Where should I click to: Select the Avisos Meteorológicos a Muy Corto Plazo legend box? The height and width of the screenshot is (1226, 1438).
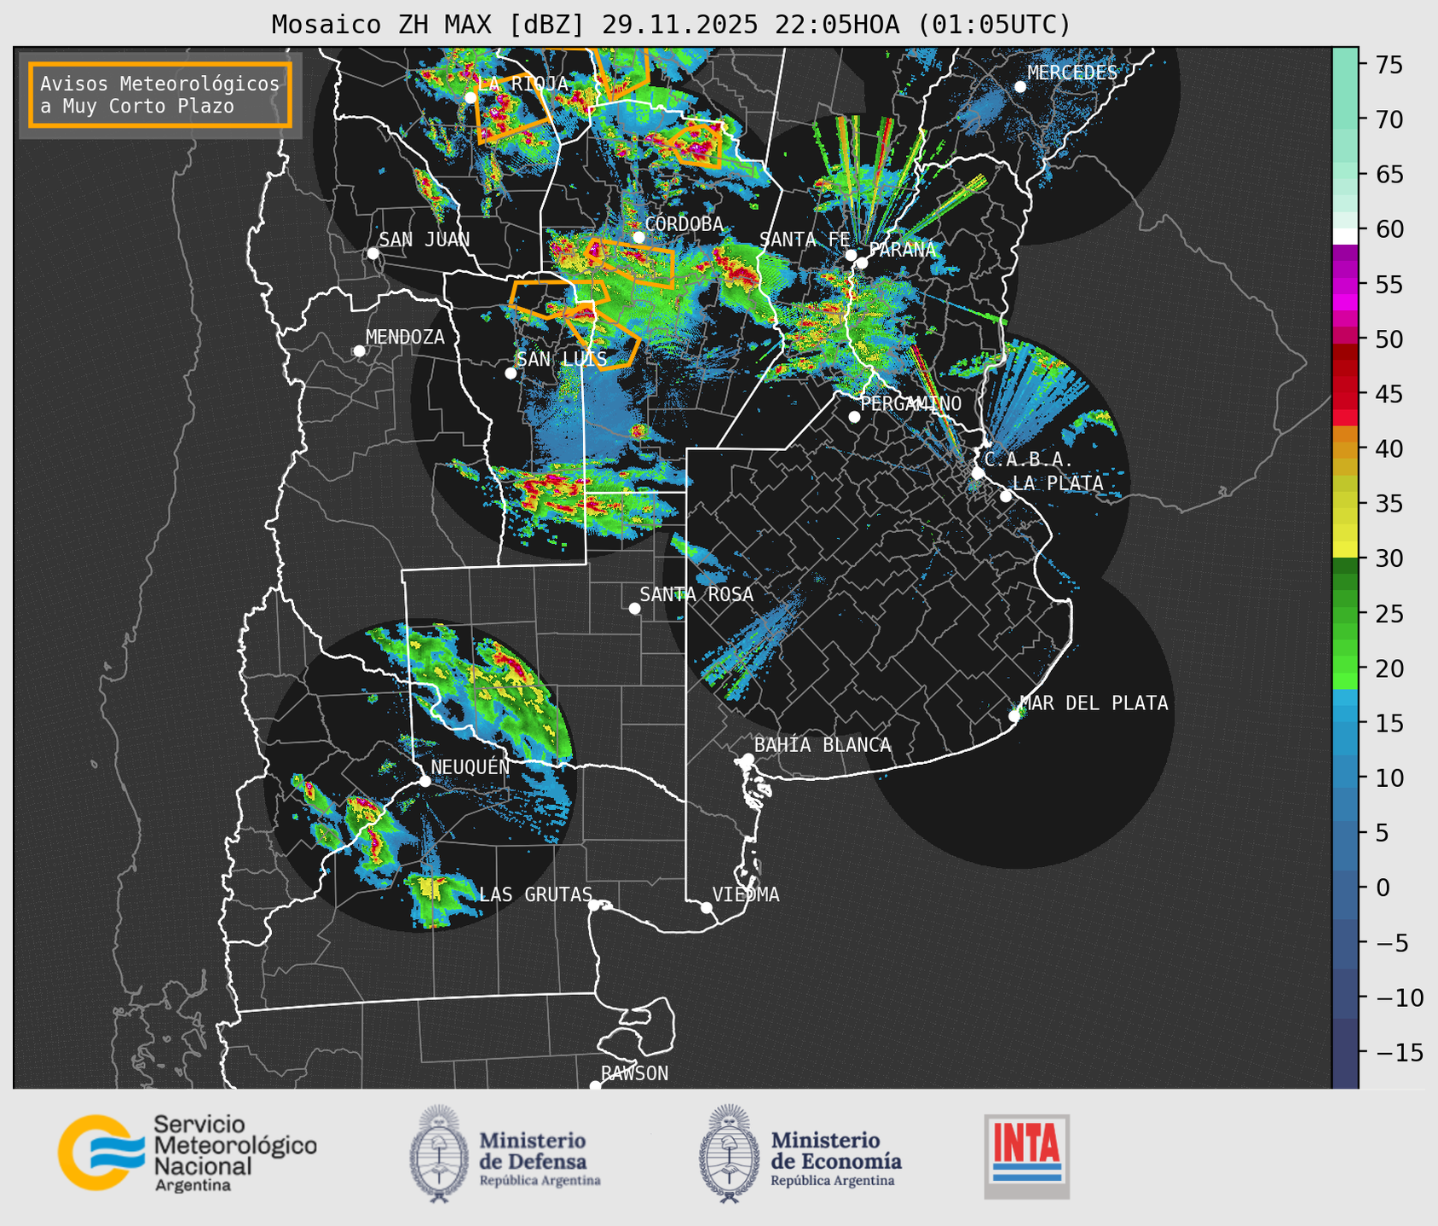coord(160,95)
